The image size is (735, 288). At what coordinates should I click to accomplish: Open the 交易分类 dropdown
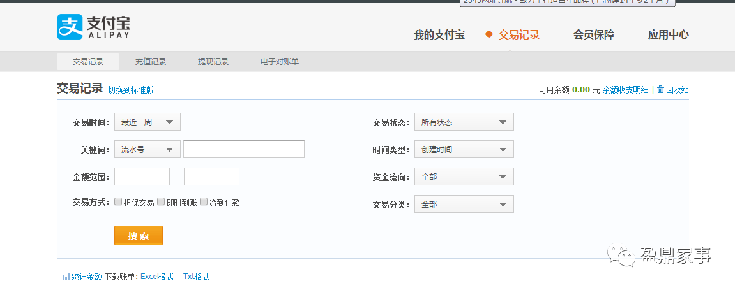pos(464,204)
